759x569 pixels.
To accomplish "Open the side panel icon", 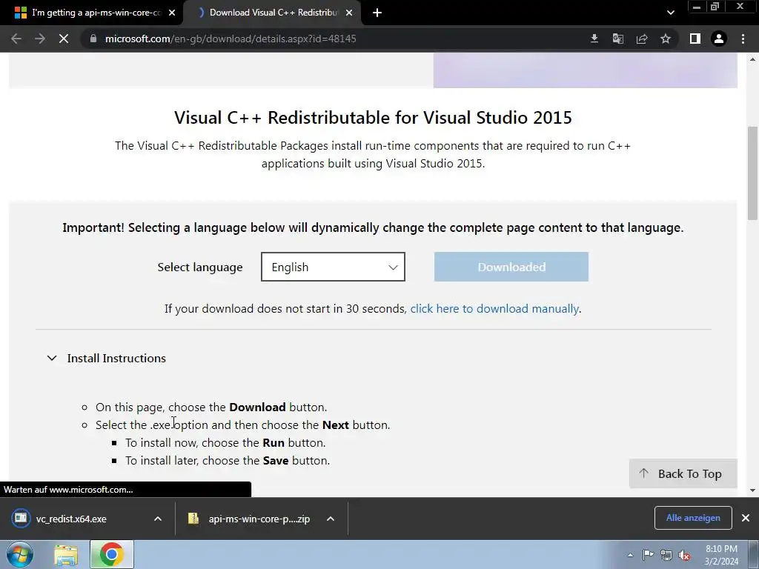I will 695,39.
